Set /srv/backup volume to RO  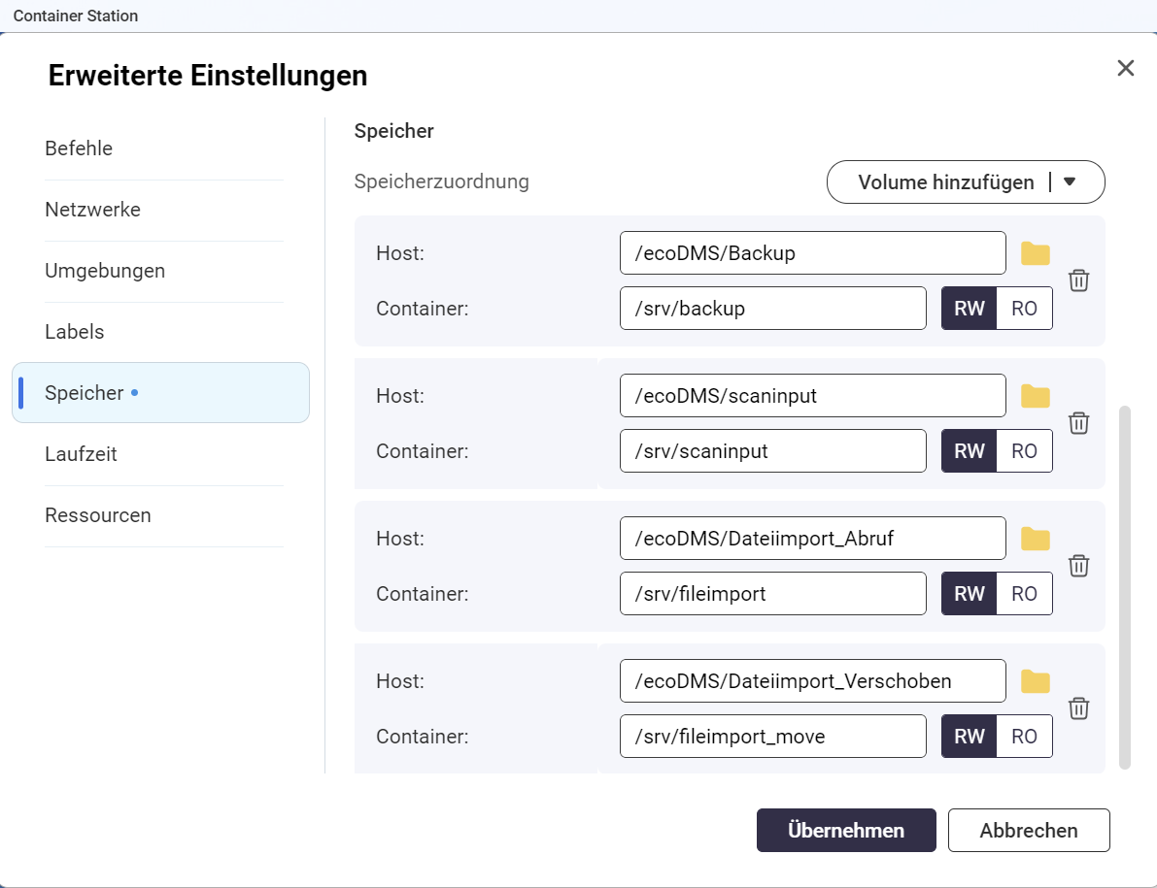click(1024, 309)
